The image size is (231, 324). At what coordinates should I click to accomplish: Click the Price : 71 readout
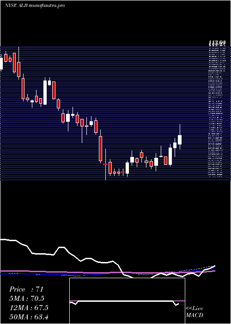point(26,289)
